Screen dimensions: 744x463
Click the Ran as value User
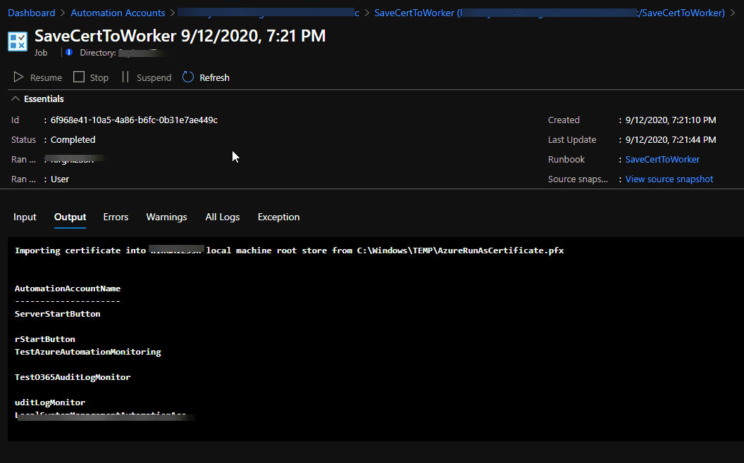coord(60,179)
